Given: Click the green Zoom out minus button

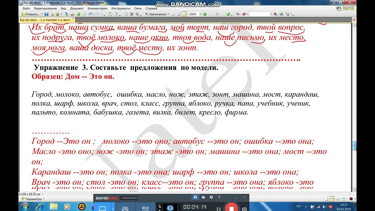Looking at the screenshot, I should 204,14.
